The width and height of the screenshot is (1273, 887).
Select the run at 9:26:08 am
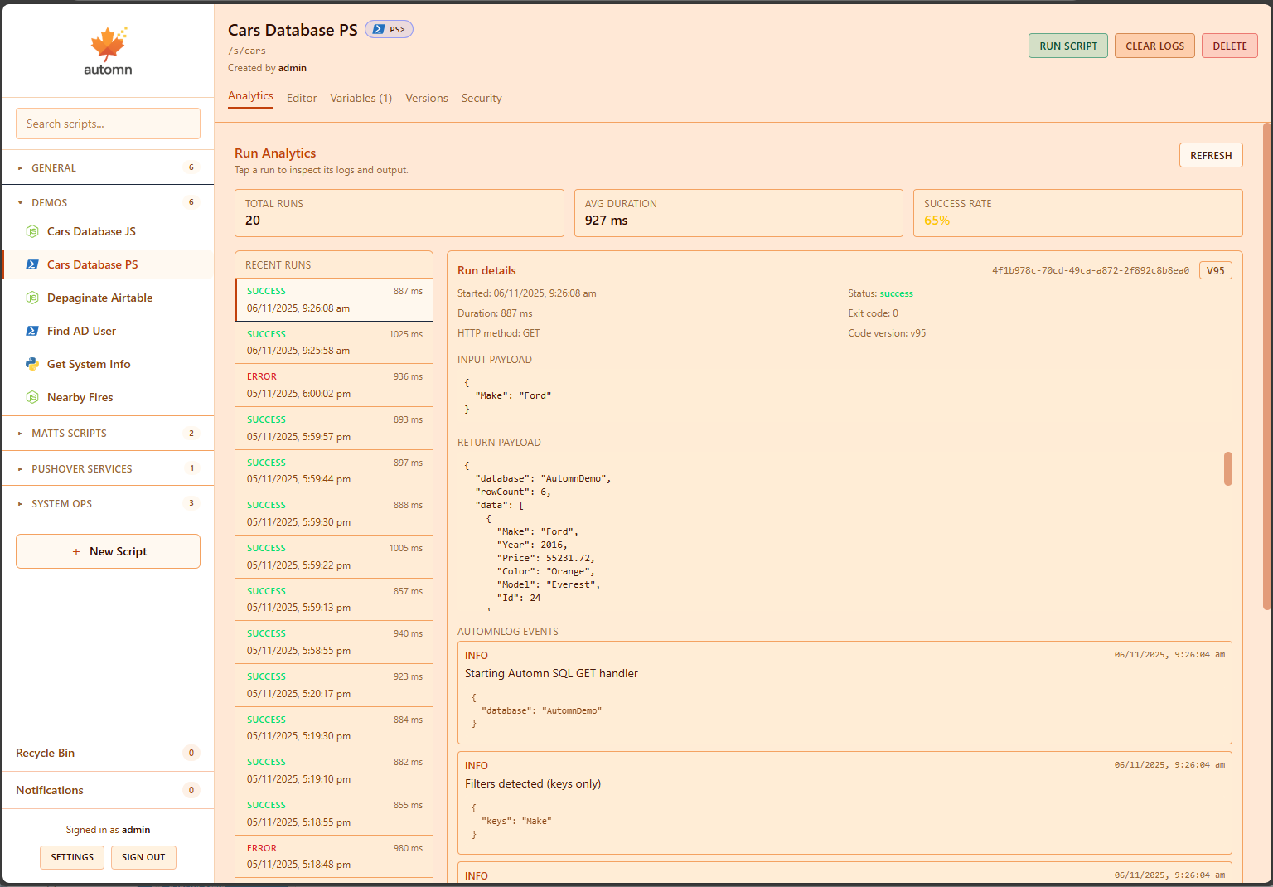334,299
